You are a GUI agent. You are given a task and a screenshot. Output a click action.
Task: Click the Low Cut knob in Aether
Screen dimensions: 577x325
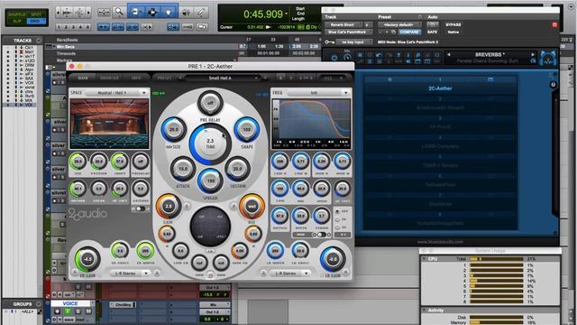[x=180, y=251]
